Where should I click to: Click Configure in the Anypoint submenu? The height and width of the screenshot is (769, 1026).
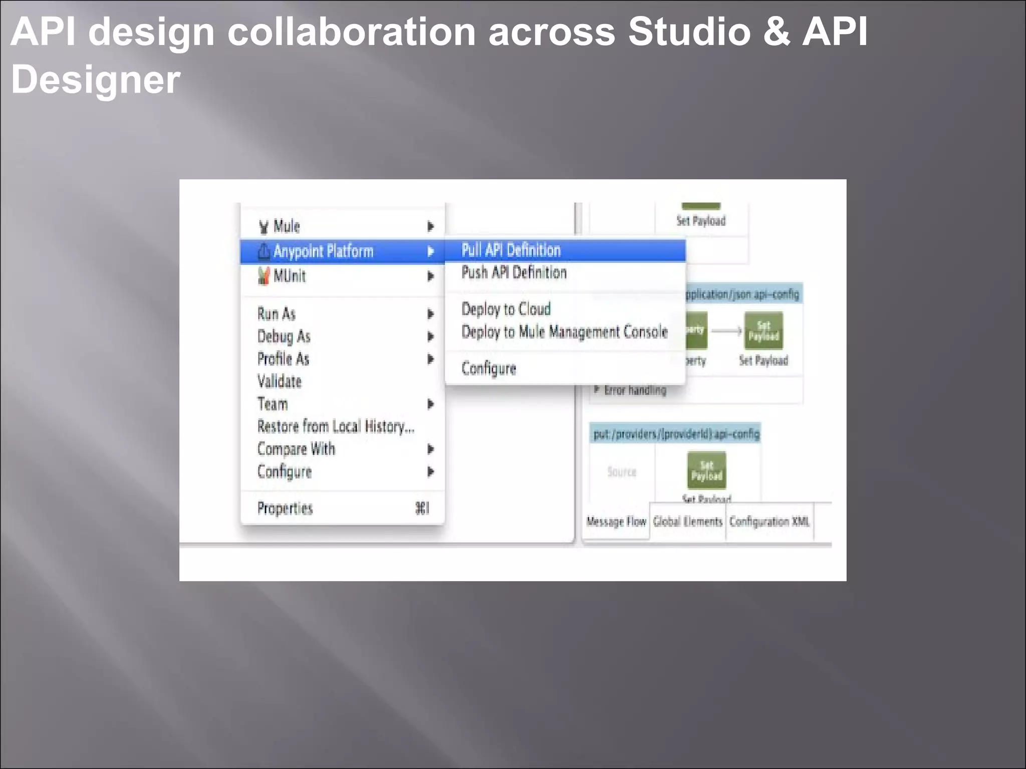[565, 368]
